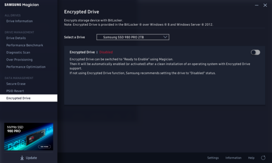Open Secure Erase under Data Management
Viewport: 272px width, 163px height.
click(x=16, y=84)
